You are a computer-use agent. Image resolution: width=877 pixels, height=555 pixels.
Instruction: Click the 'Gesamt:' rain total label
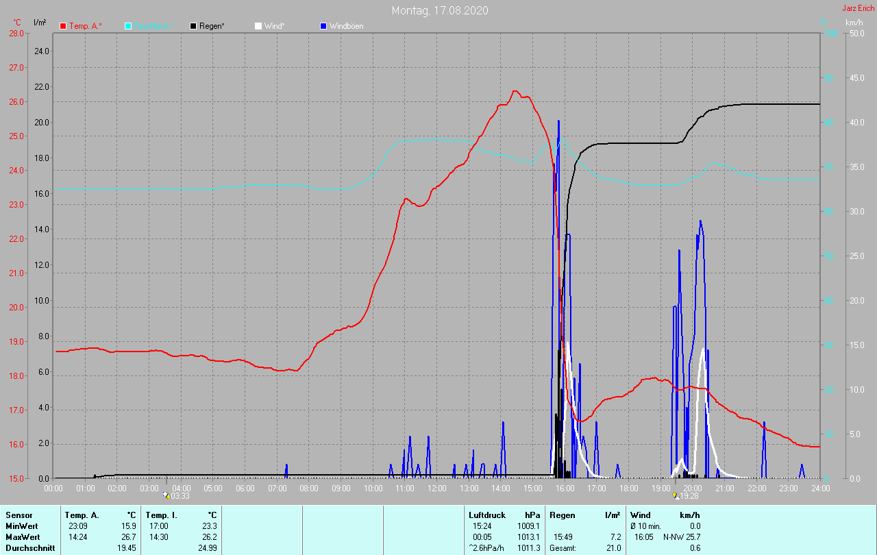(563, 547)
